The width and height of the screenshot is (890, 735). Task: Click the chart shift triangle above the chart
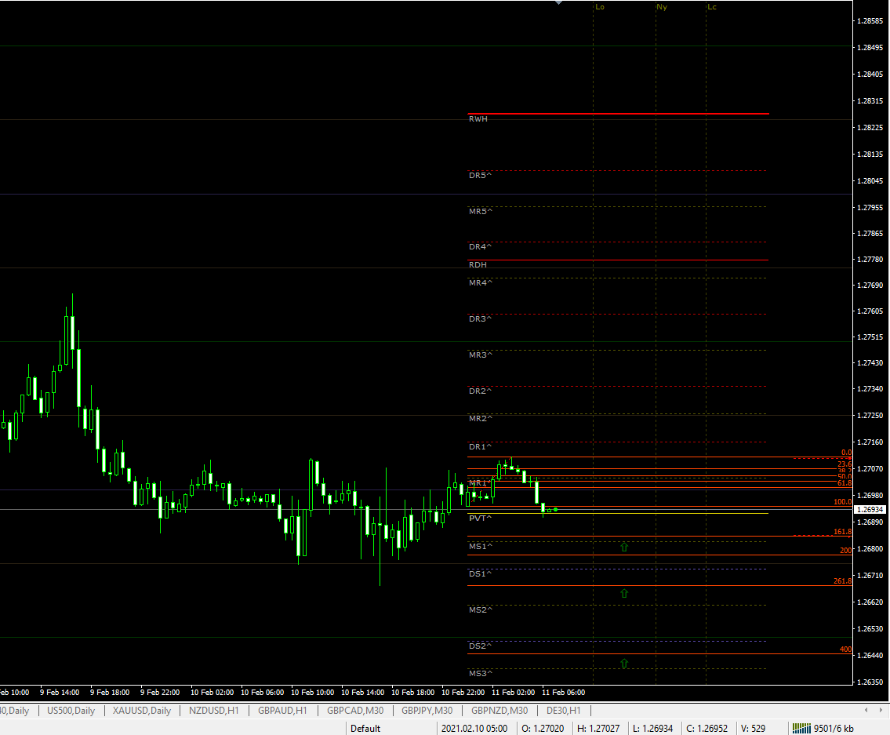tap(558, 2)
